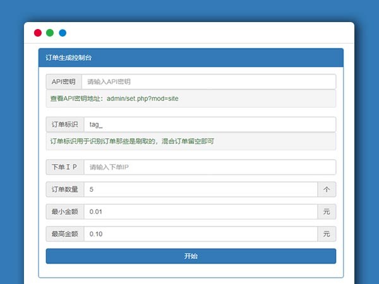Click the 元 unit beside maximum amount
Viewport: 379px width, 284px height.
click(x=327, y=234)
